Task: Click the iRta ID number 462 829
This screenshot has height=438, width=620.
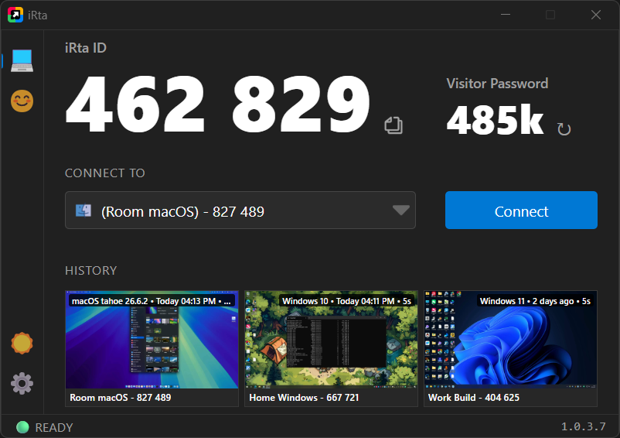Action: [218, 104]
